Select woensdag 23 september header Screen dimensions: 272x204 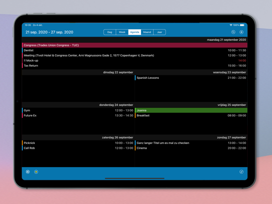229,72
